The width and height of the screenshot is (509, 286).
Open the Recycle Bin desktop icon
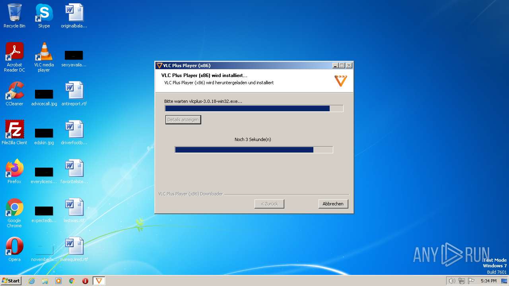coord(14,16)
